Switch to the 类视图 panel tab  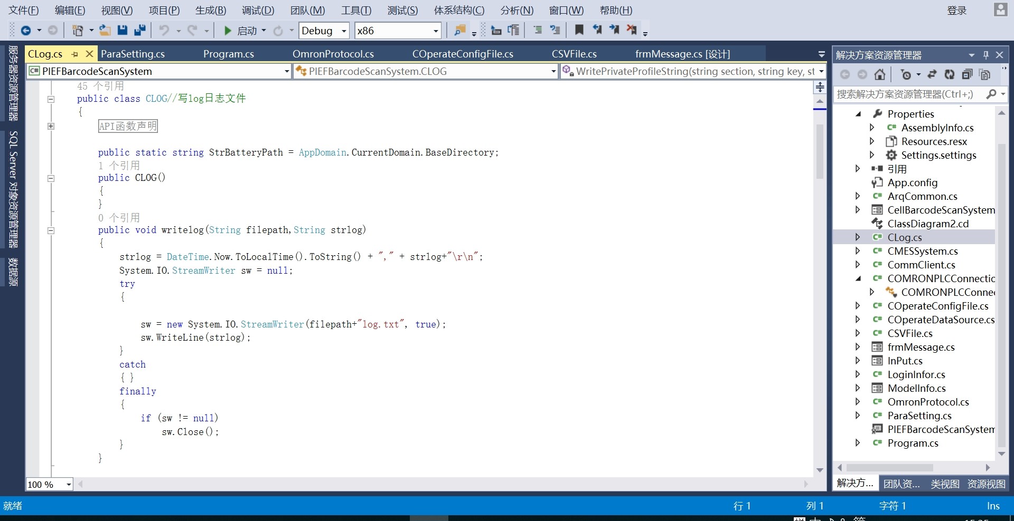pos(945,484)
